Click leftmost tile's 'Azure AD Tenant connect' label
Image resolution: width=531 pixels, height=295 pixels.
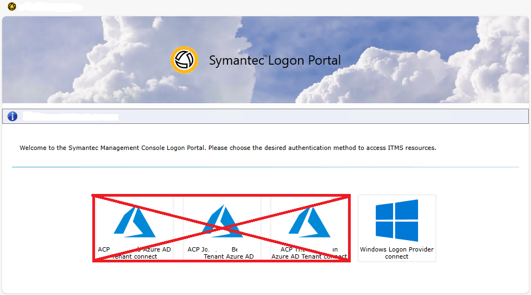[x=134, y=253]
